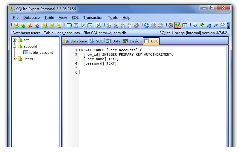Open options with the gear icon
This screenshot has width=239, height=153.
171,25
